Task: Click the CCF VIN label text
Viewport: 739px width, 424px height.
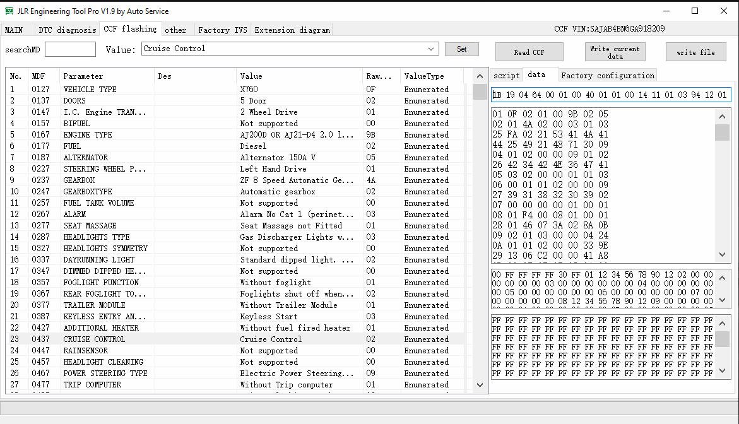Action: [609, 29]
